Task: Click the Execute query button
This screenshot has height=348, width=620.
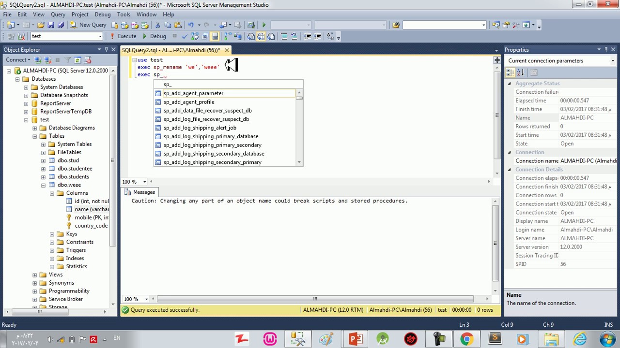Action: click(124, 36)
